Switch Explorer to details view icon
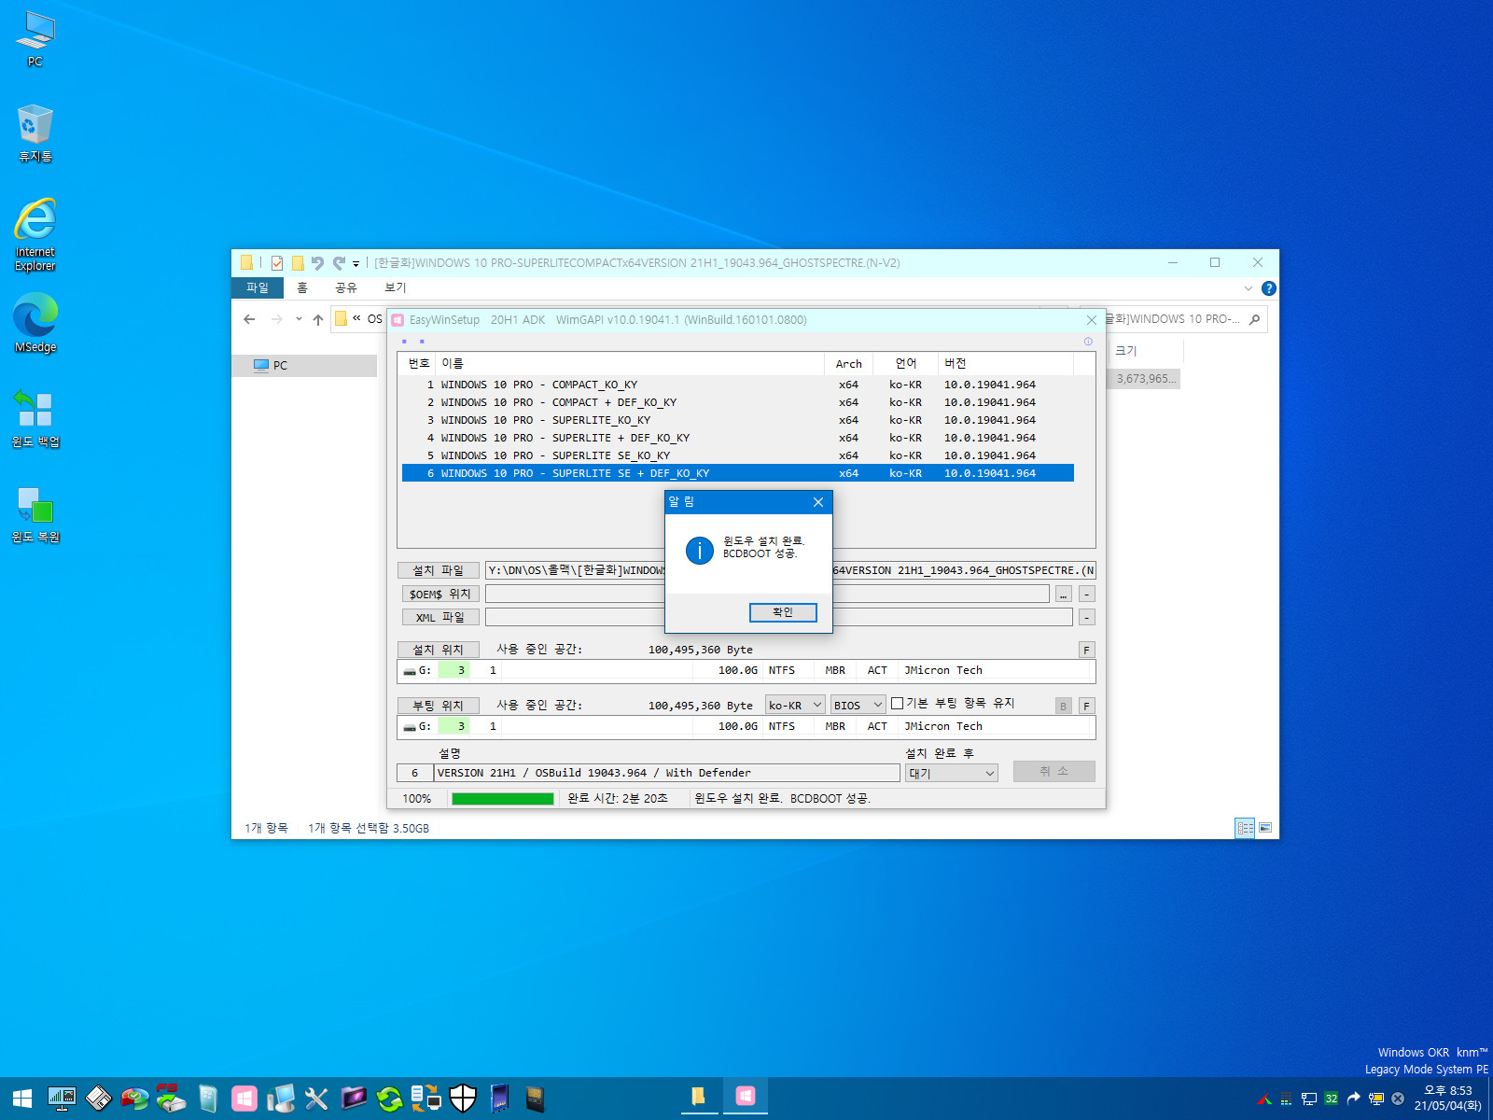 tap(1245, 828)
